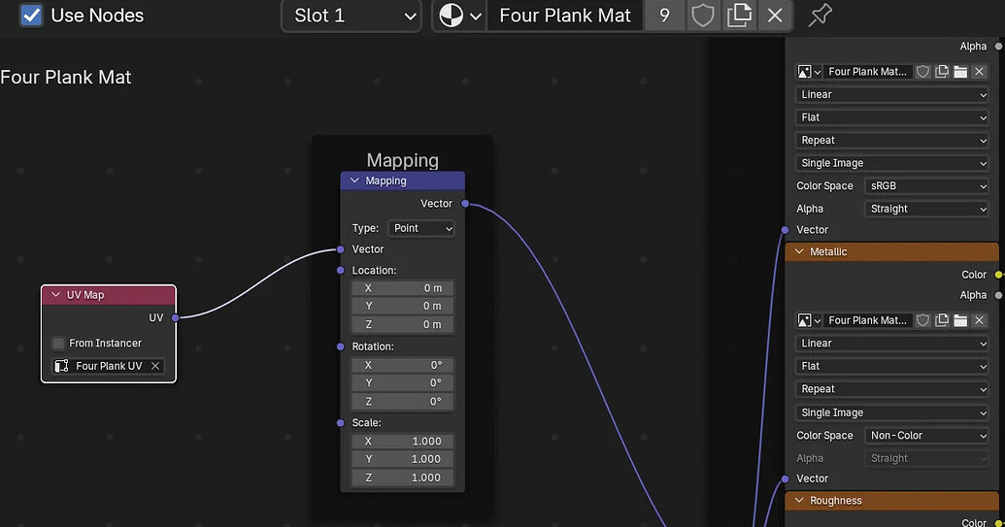Enable the From Instancer checkbox
Screen dimensions: 1005x527
(58, 344)
